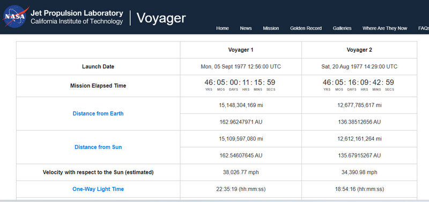Select Voyager 1 launch date 05 Sept 1977
This screenshot has width=429, height=202.
[241, 67]
